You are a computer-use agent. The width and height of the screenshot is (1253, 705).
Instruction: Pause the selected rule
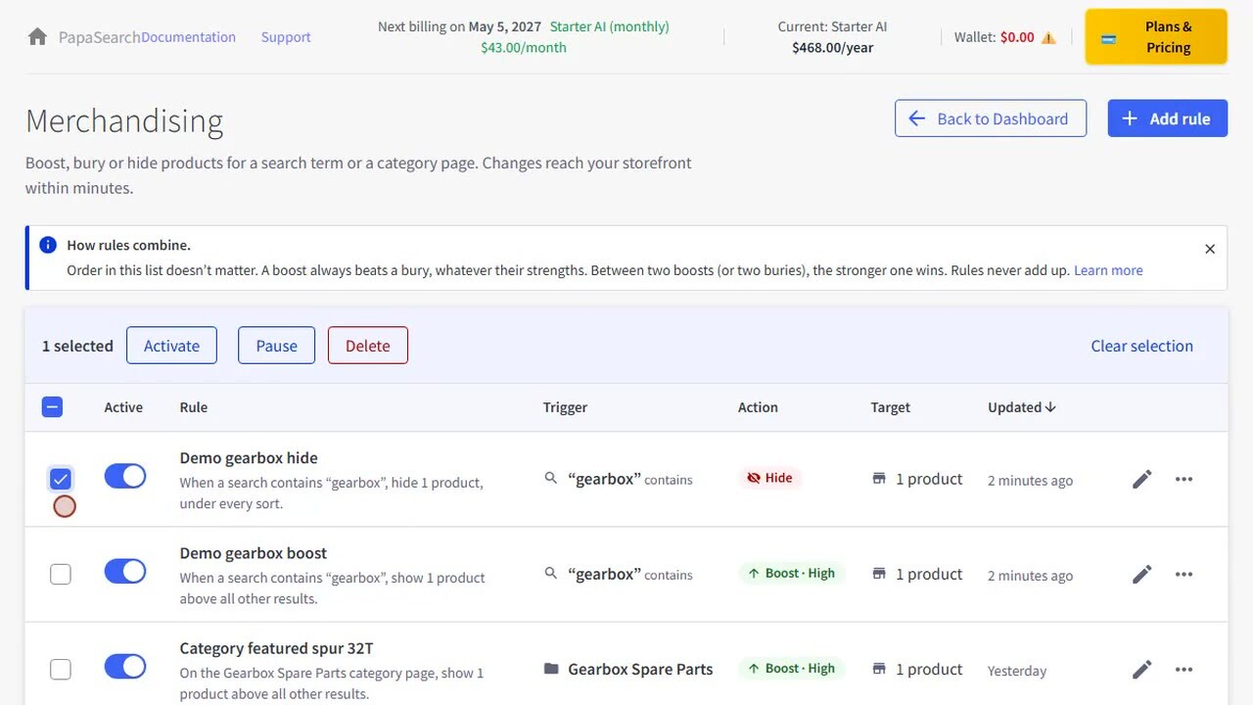(x=276, y=346)
